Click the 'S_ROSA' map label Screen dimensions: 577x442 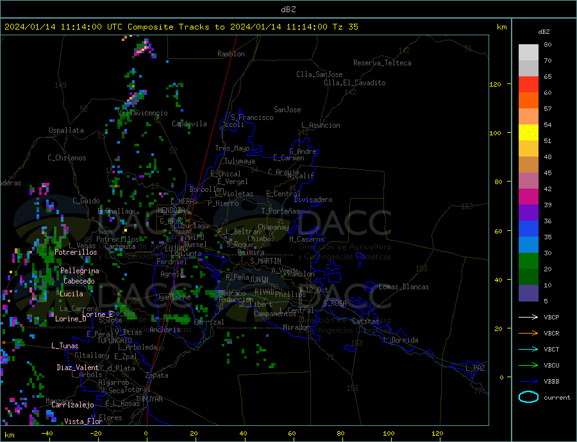[335, 303]
